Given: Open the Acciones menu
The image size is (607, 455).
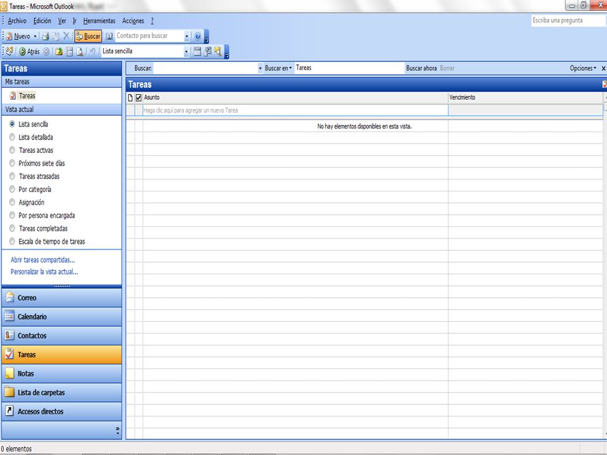Looking at the screenshot, I should pos(133,21).
